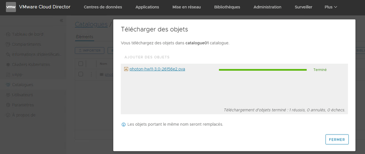Viewport: 365px width, 154px height.
Task: Open Mise en réseau menu
Action: click(186, 7)
